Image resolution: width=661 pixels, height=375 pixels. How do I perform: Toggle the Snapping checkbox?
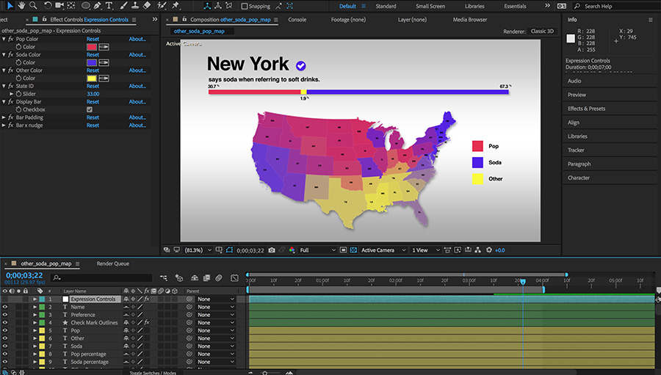coord(244,6)
